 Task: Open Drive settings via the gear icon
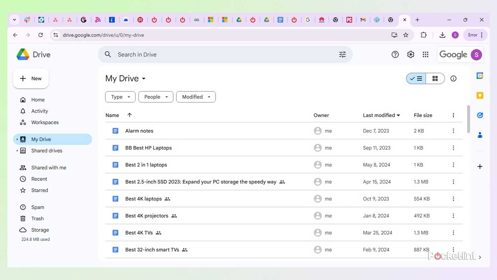coord(411,54)
